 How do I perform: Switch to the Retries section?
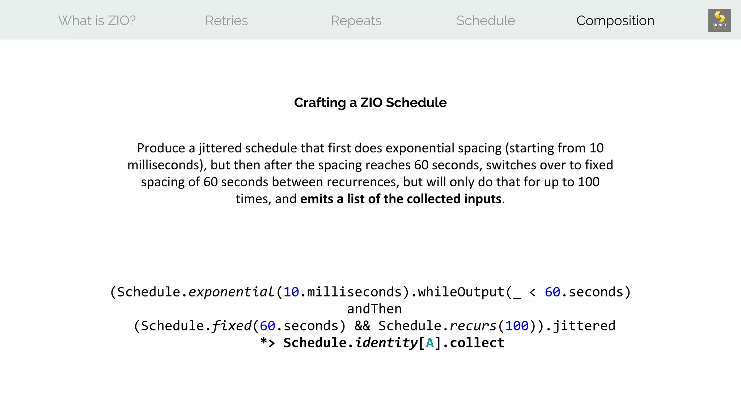click(226, 21)
